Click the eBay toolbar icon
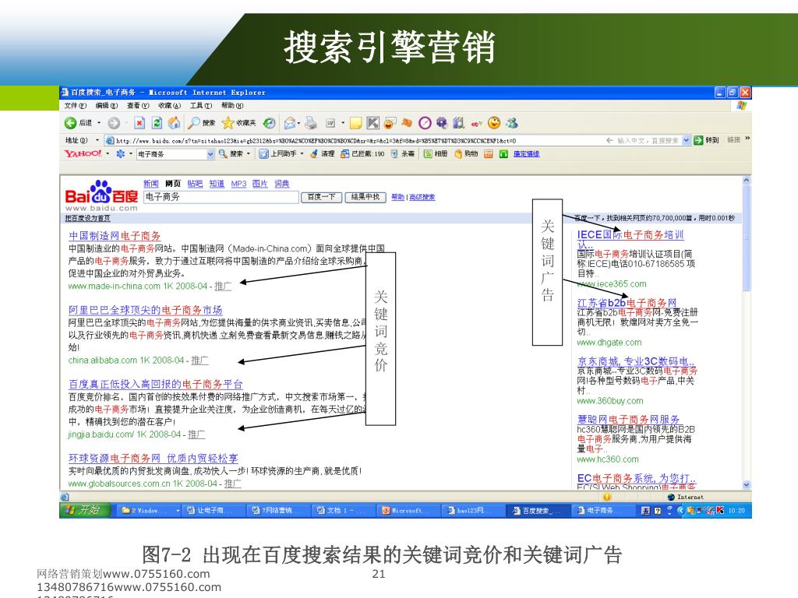Image resolution: width=798 pixels, height=598 pixels. point(476,123)
